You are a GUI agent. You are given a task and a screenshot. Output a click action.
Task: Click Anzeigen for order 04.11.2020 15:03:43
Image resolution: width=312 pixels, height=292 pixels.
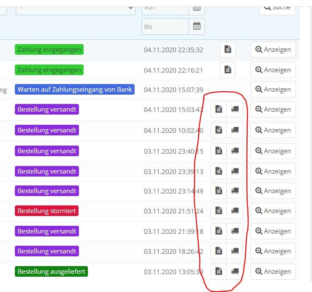tap(273, 109)
